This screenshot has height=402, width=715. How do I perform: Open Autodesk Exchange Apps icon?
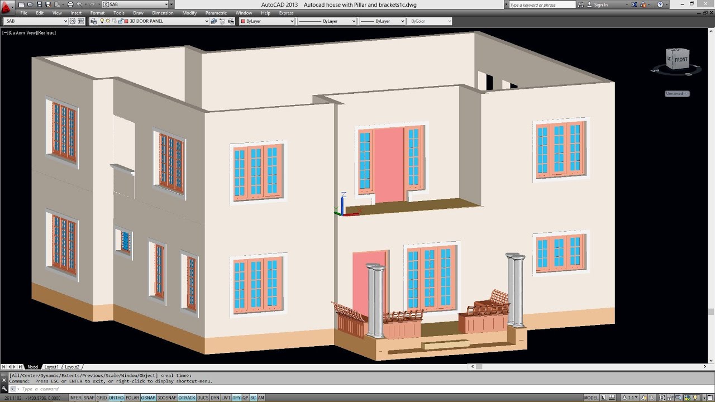coord(634,4)
